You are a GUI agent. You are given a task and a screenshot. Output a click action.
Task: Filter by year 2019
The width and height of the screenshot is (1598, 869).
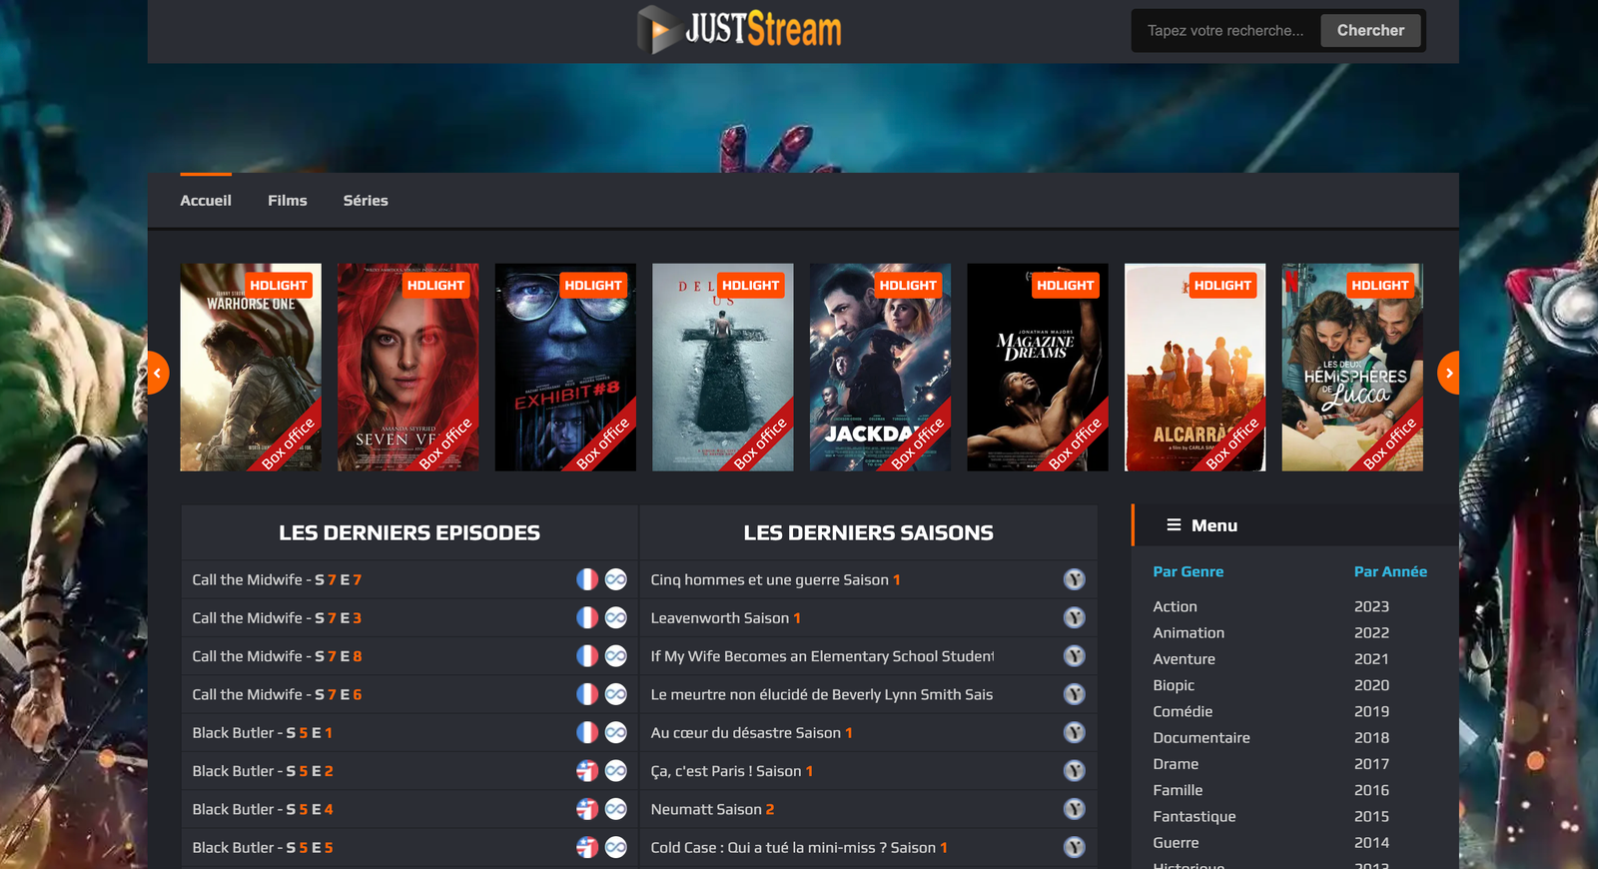[x=1371, y=711]
